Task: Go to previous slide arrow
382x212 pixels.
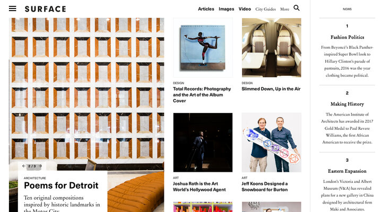Action: [x=24, y=166]
